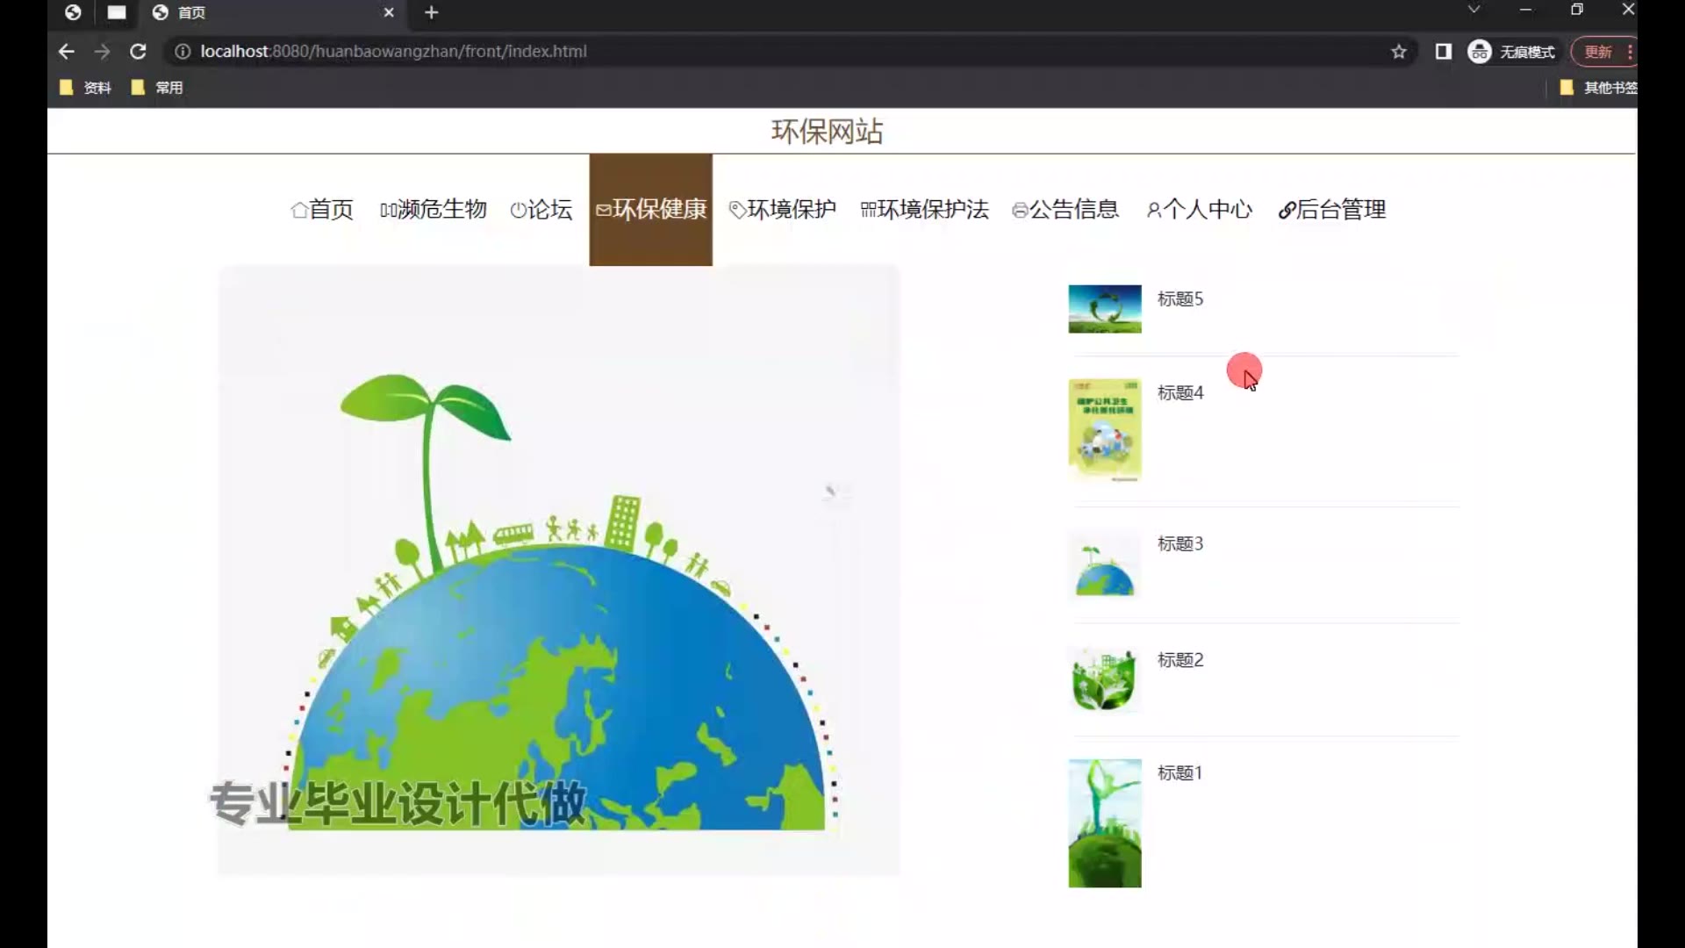The width and height of the screenshot is (1685, 948).
Task: Open the 资料 bookmarks folder
Action: click(x=85, y=88)
